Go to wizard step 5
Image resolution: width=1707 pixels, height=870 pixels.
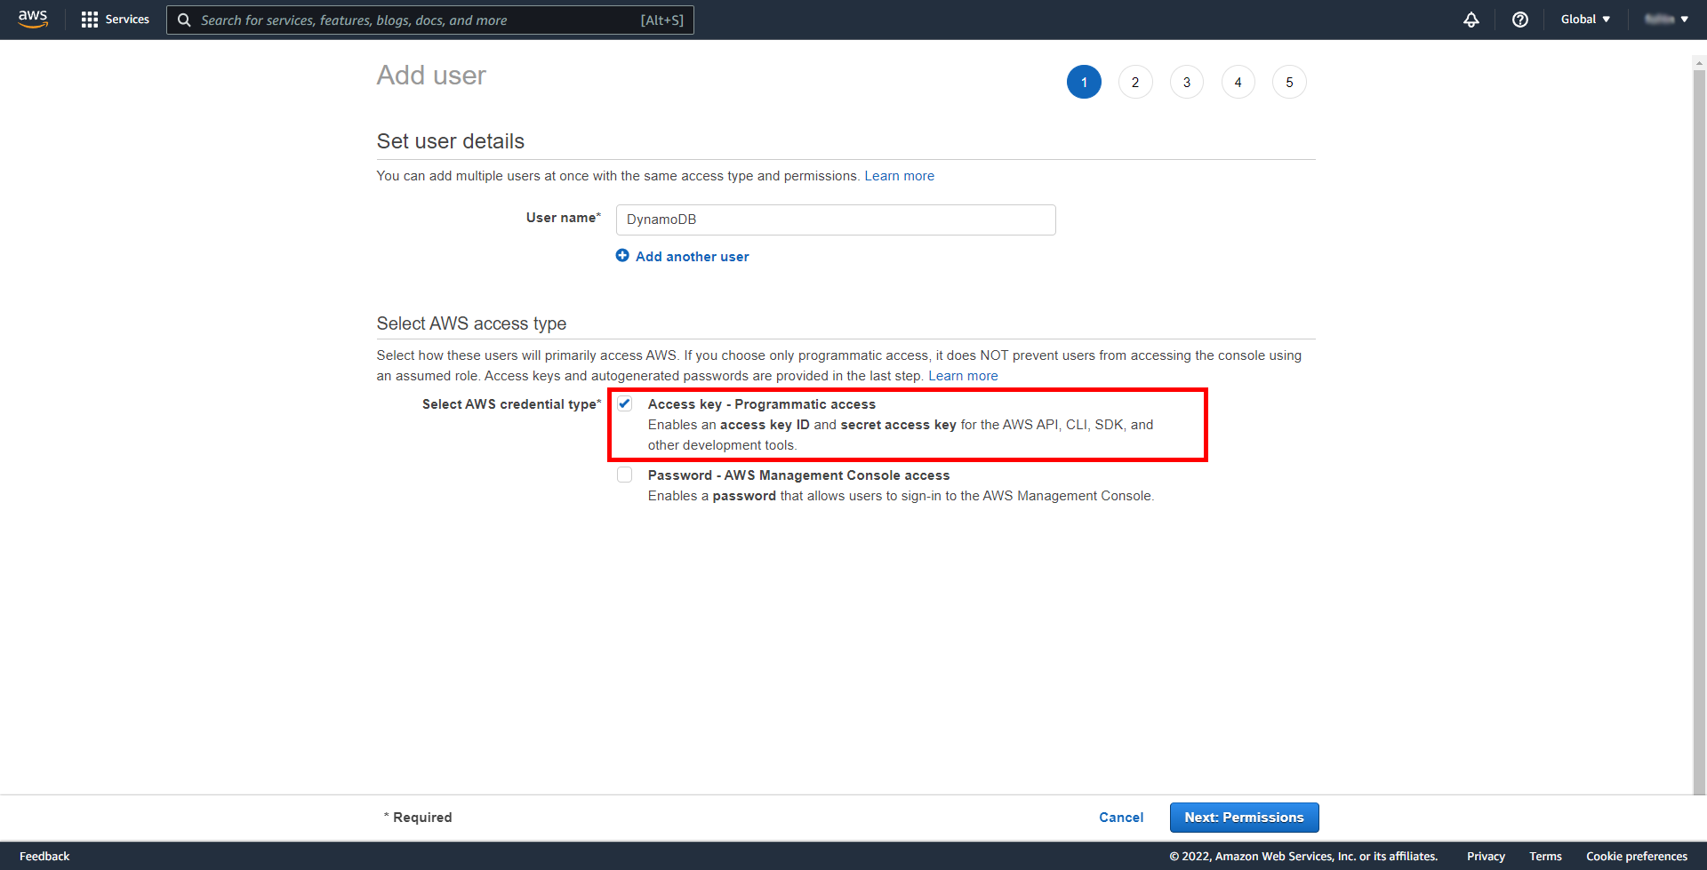click(x=1290, y=82)
